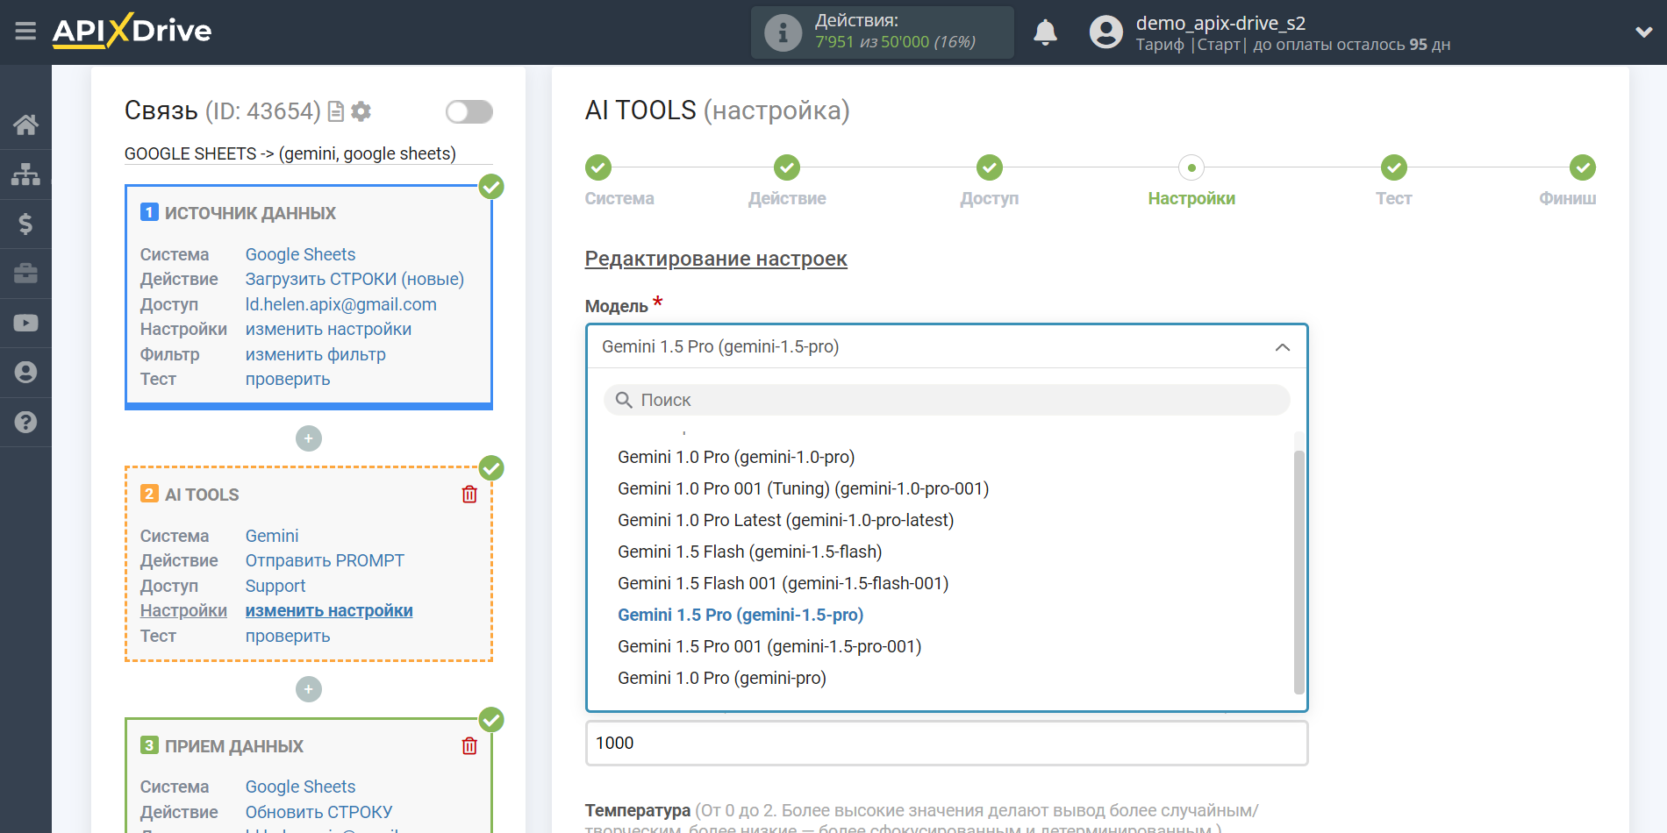The height and width of the screenshot is (833, 1667).
Task: Delete the AI TOOLS block
Action: click(469, 495)
